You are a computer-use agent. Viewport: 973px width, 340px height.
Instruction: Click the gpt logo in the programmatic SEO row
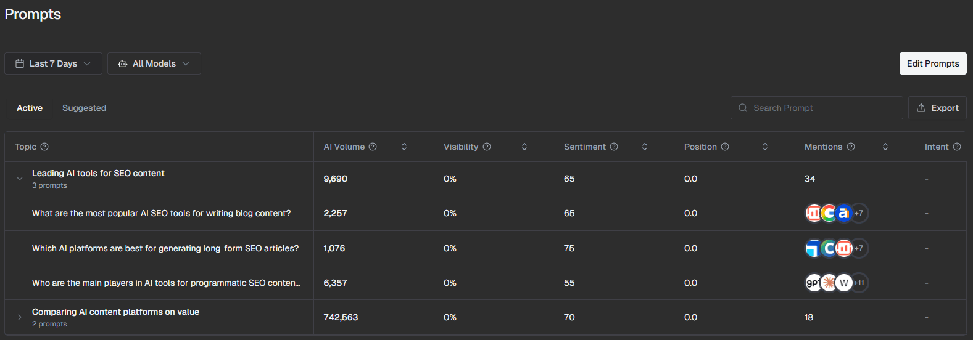pyautogui.click(x=814, y=283)
